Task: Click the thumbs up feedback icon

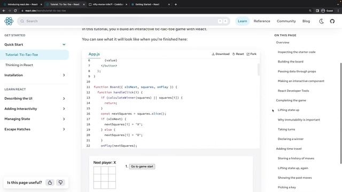Action: pyautogui.click(x=50, y=182)
